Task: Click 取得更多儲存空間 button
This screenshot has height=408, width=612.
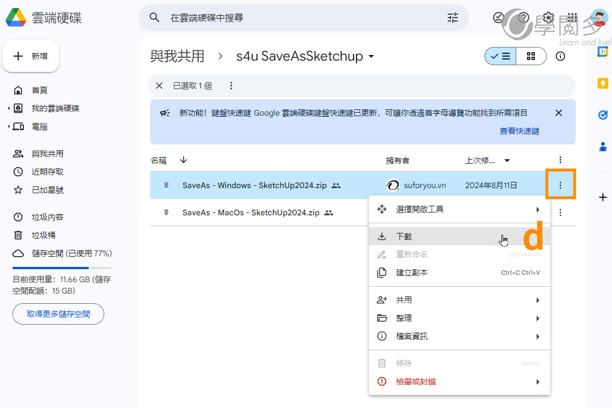Action: click(58, 314)
